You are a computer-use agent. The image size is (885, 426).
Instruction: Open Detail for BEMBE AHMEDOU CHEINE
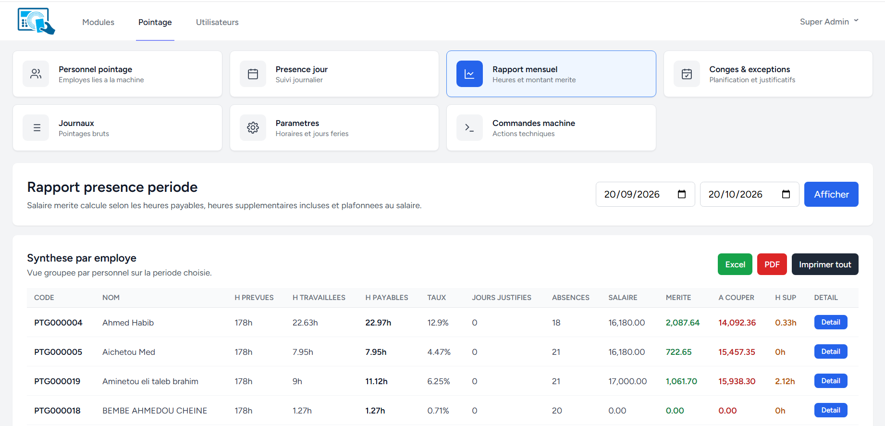click(830, 410)
